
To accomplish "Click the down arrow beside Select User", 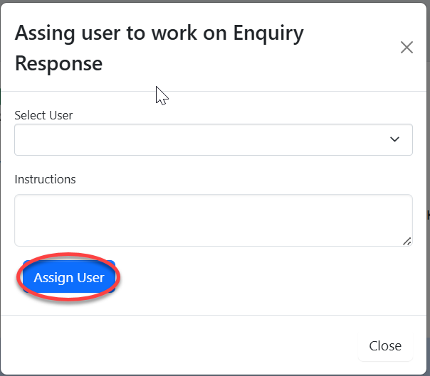I will [x=395, y=139].
